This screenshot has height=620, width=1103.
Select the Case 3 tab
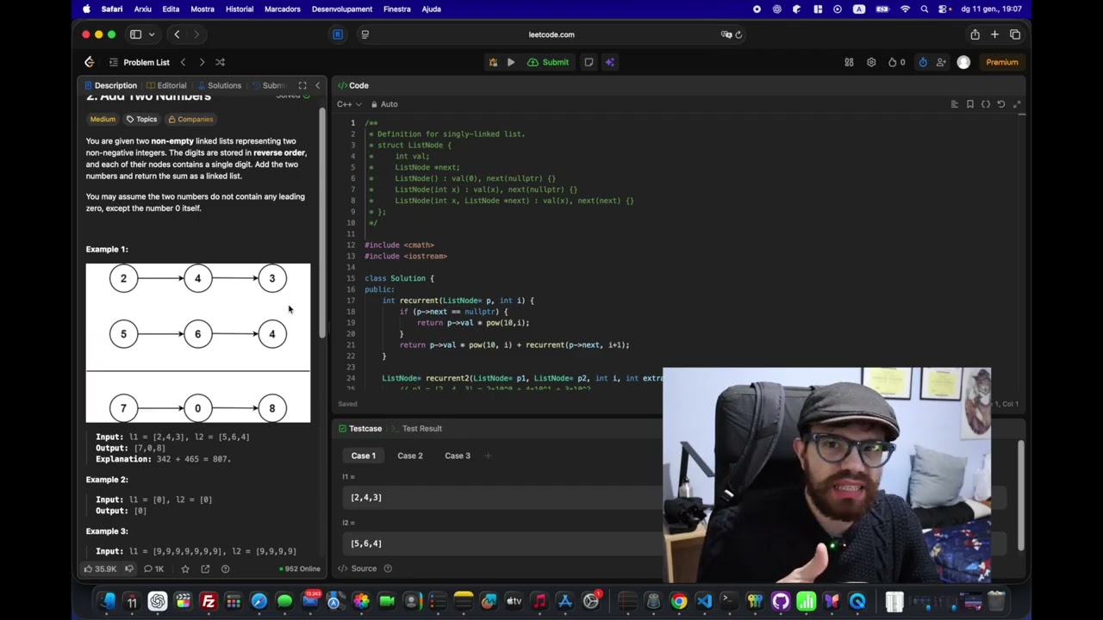pos(458,456)
